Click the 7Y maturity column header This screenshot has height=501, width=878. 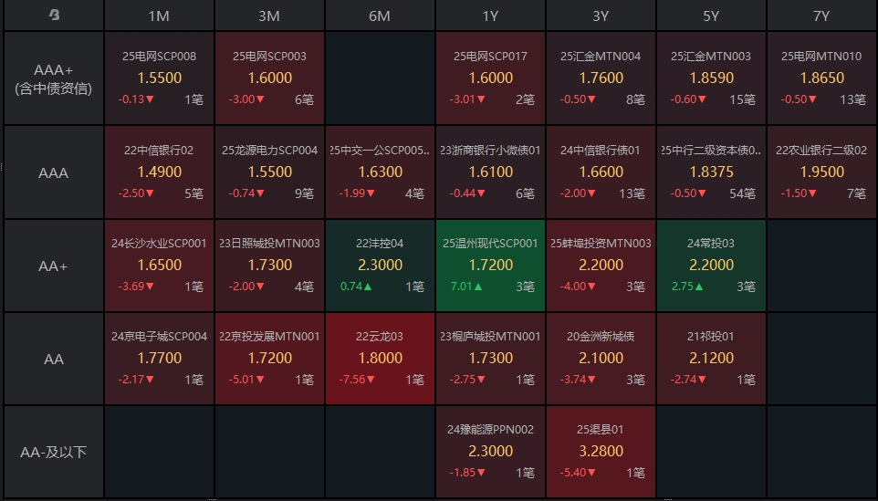tap(821, 16)
